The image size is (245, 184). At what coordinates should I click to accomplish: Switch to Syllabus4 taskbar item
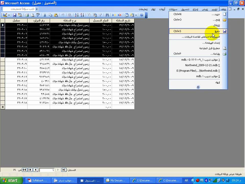38,181
